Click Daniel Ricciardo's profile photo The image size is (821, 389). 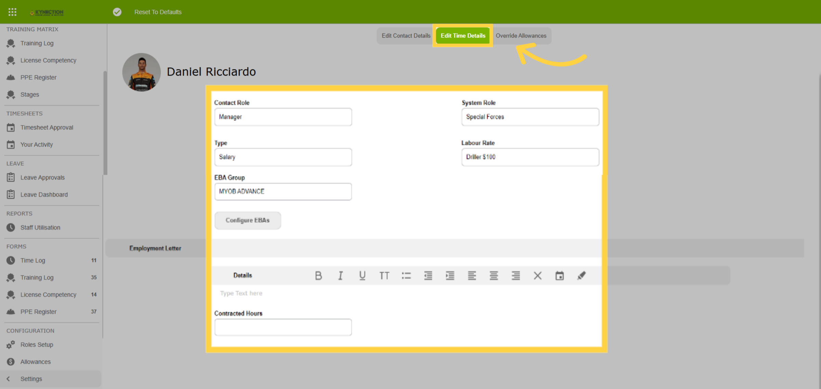coord(141,72)
